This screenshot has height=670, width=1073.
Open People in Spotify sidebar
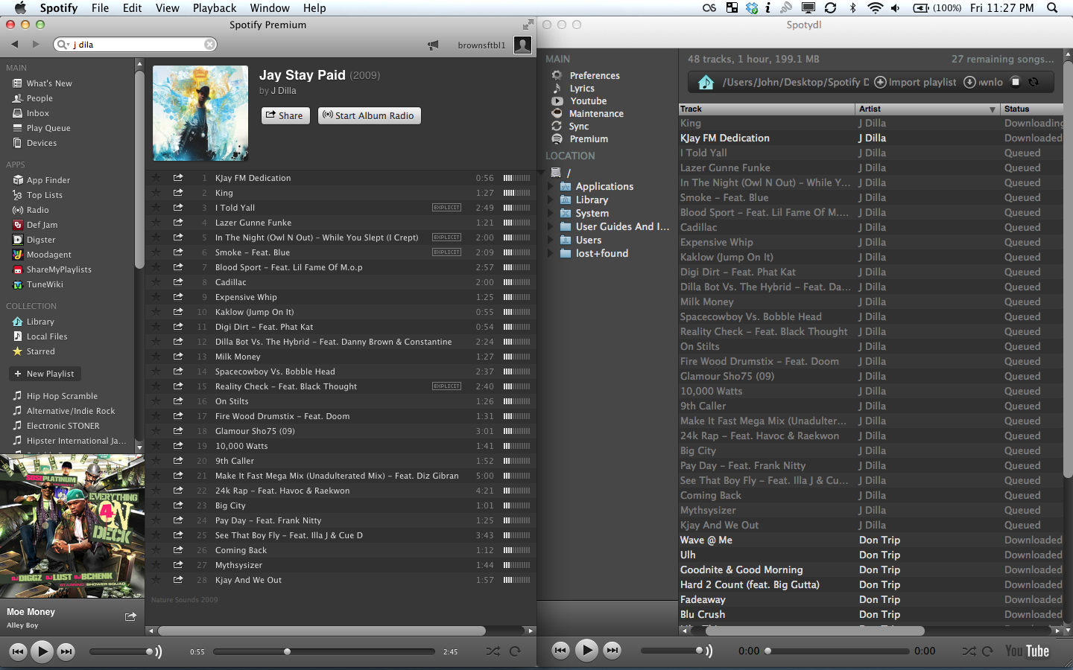pyautogui.click(x=39, y=98)
